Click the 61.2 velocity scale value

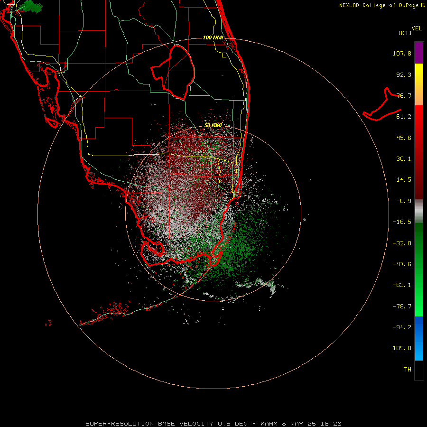coord(404,117)
